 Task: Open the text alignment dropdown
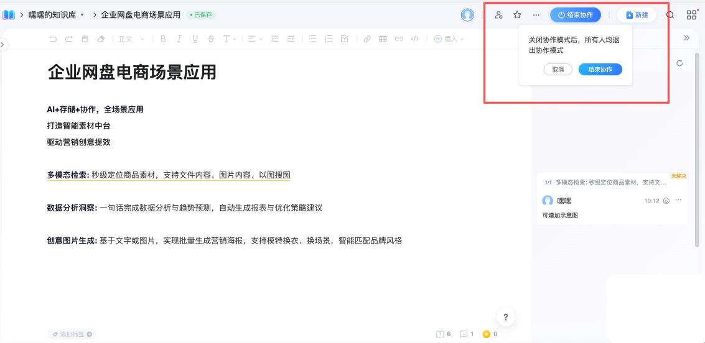tap(255, 39)
